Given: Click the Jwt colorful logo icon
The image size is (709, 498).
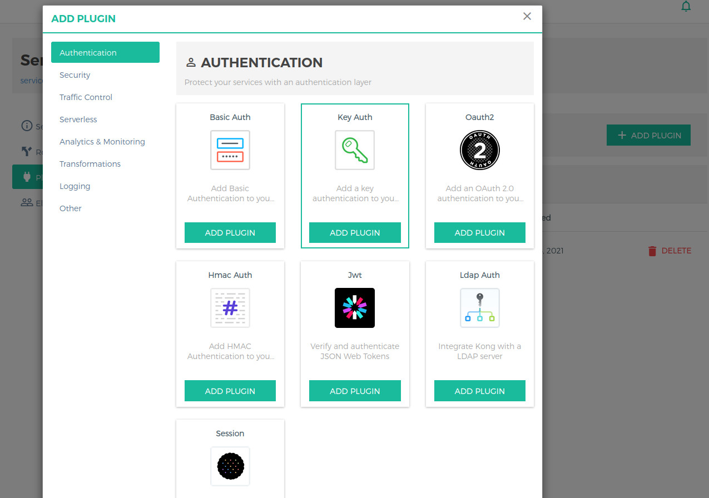Looking at the screenshot, I should [x=355, y=308].
